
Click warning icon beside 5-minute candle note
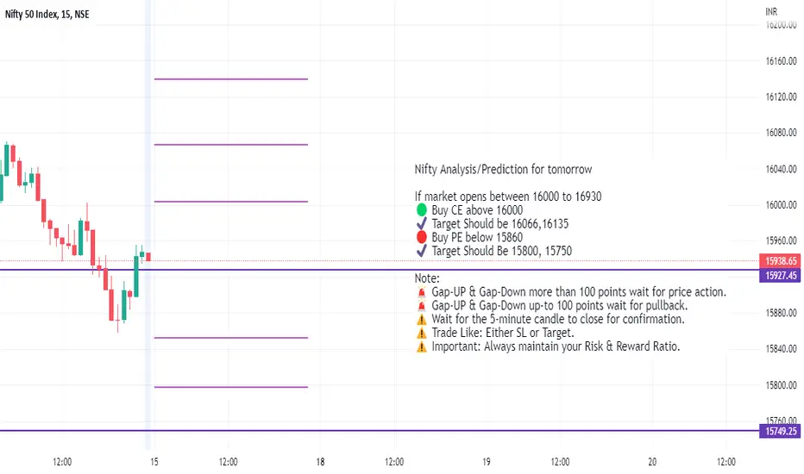422,320
